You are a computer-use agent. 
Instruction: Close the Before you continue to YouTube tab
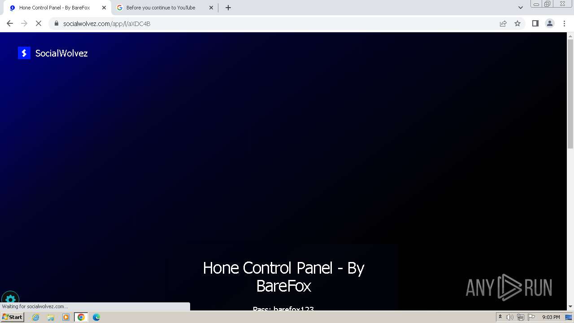pyautogui.click(x=211, y=8)
